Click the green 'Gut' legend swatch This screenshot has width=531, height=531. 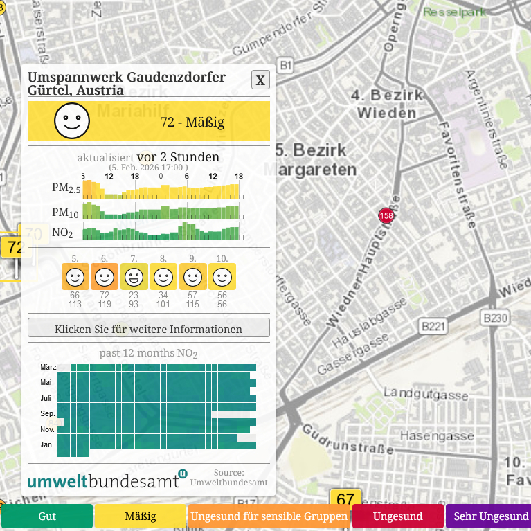[47, 516]
